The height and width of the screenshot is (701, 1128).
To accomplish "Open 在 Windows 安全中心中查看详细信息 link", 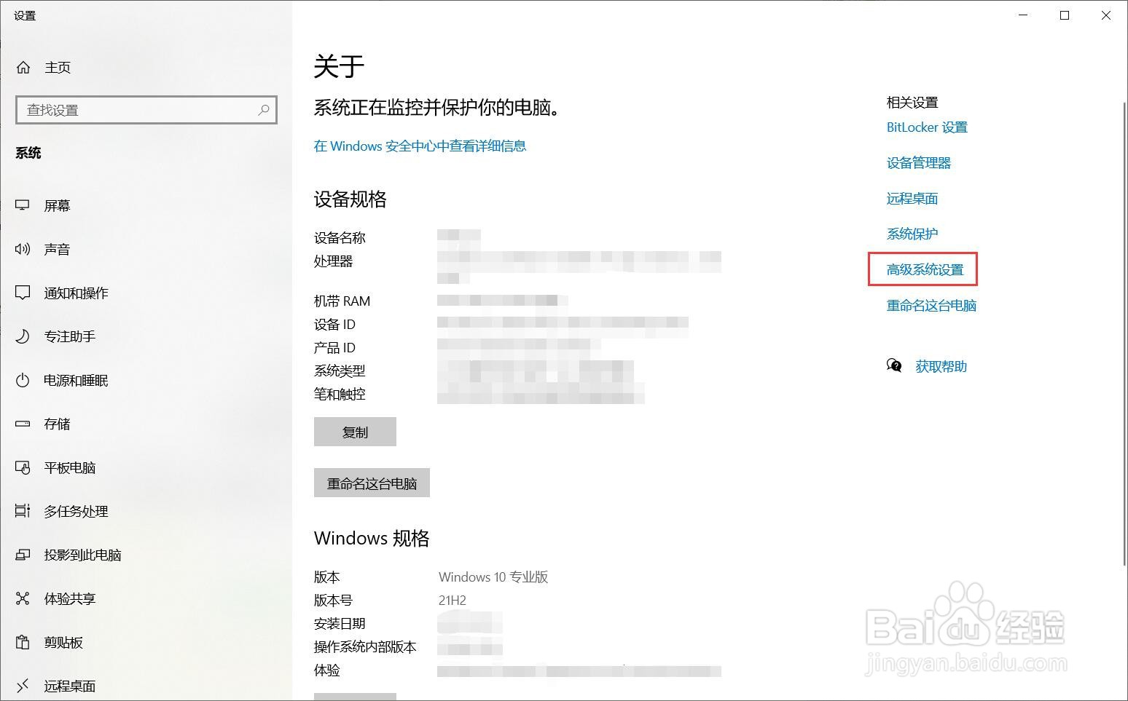I will pyautogui.click(x=420, y=146).
